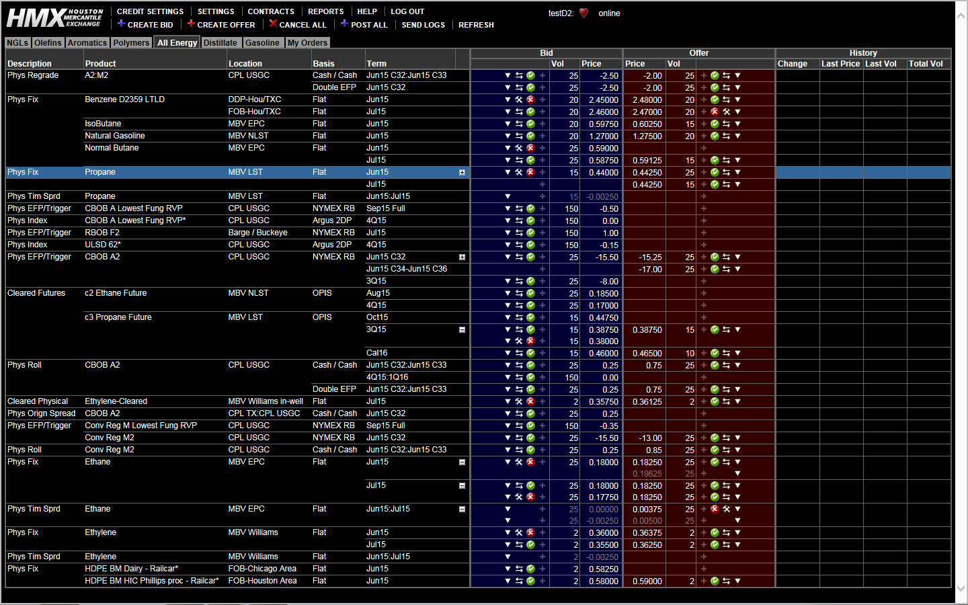Collapse the Ethane MBV EPC Jun15 row
Screen dimensions: 968x605
(x=462, y=462)
